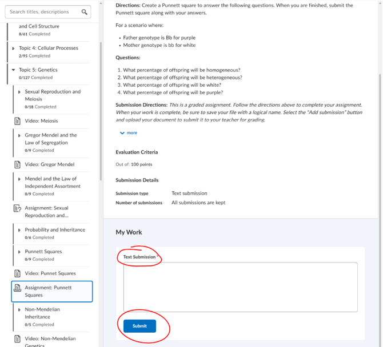Focus the Text Submission text area
This screenshot has height=347, width=383.
[x=240, y=287]
